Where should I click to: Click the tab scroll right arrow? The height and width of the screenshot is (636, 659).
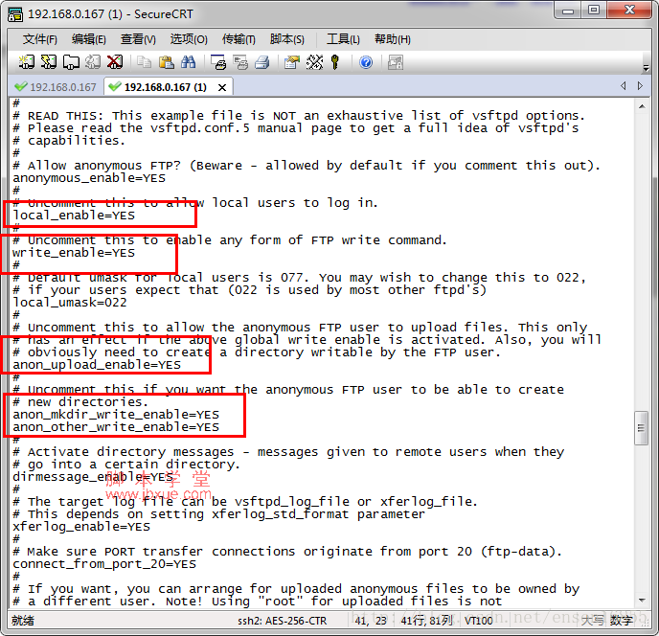click(643, 86)
